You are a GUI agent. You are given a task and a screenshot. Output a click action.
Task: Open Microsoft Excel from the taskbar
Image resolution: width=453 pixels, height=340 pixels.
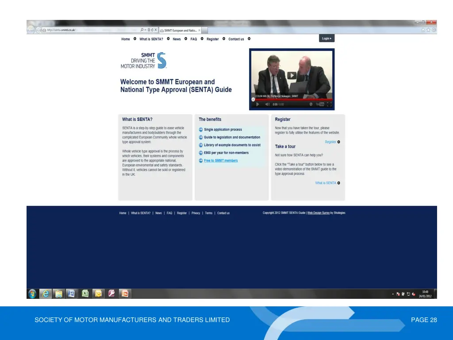coord(85,294)
